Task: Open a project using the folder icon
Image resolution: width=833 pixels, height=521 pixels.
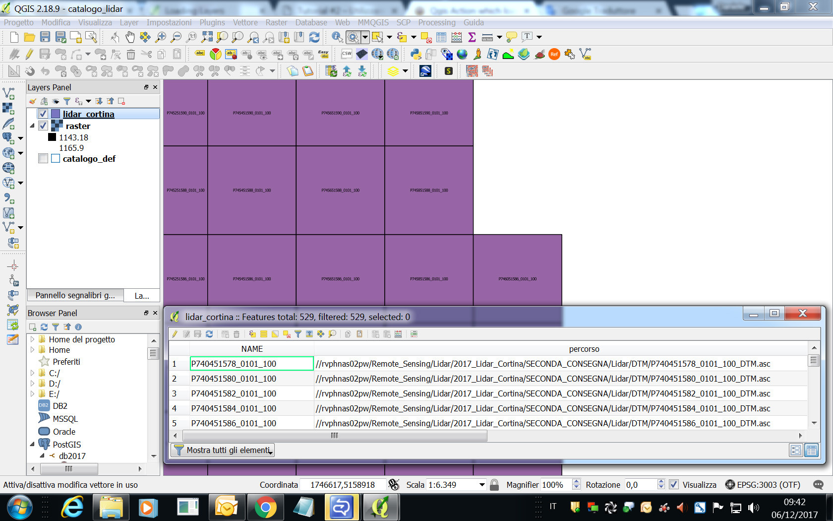Action: [29, 37]
